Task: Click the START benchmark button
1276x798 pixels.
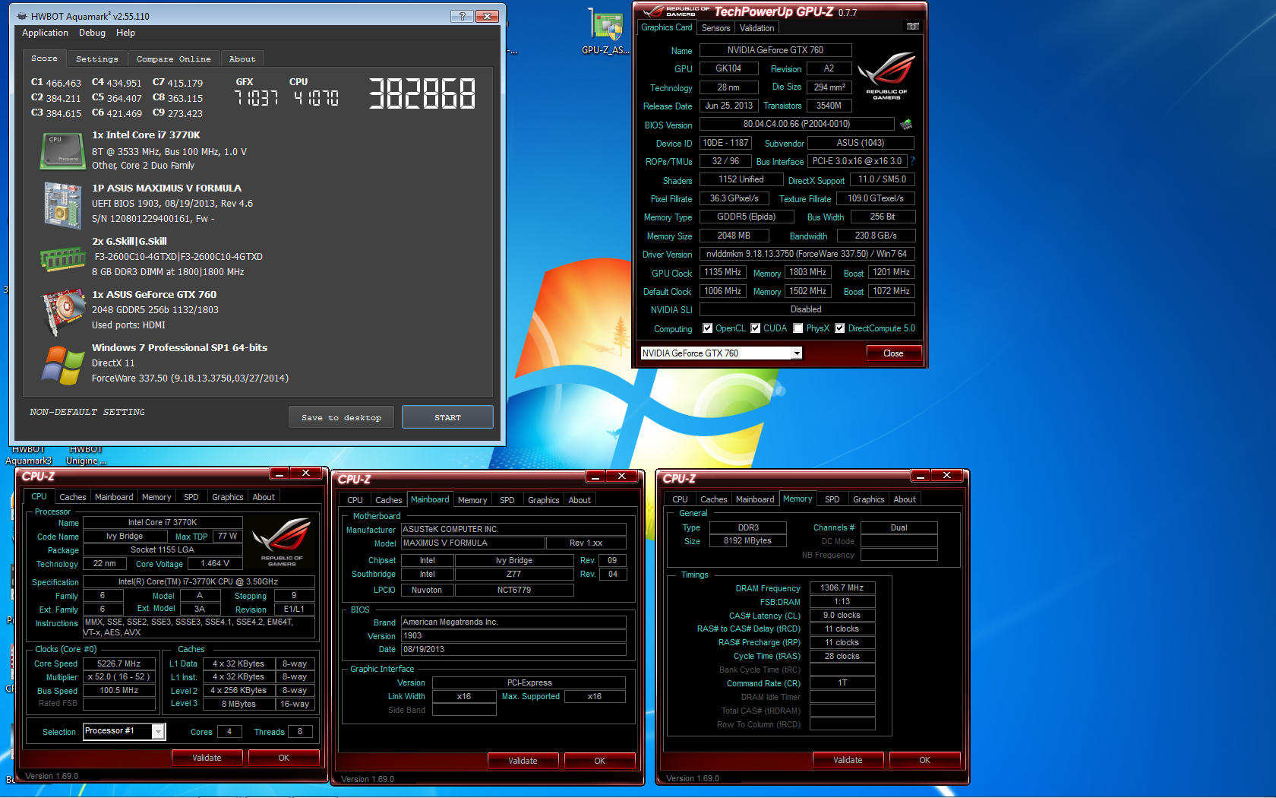Action: coord(447,417)
